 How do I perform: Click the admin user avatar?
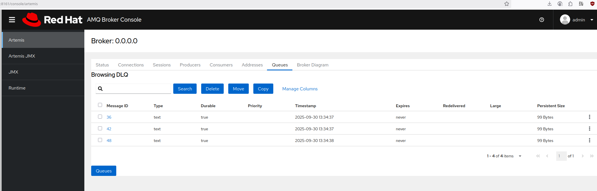tap(565, 20)
